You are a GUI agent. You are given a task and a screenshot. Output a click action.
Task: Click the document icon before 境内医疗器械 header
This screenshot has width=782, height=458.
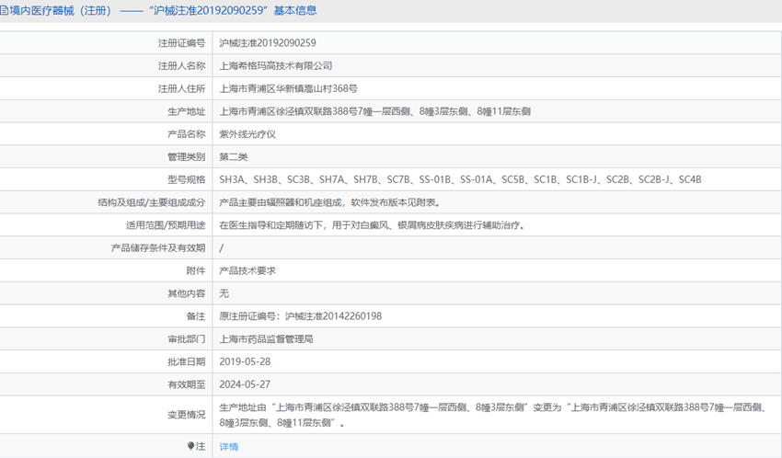pos(4,10)
